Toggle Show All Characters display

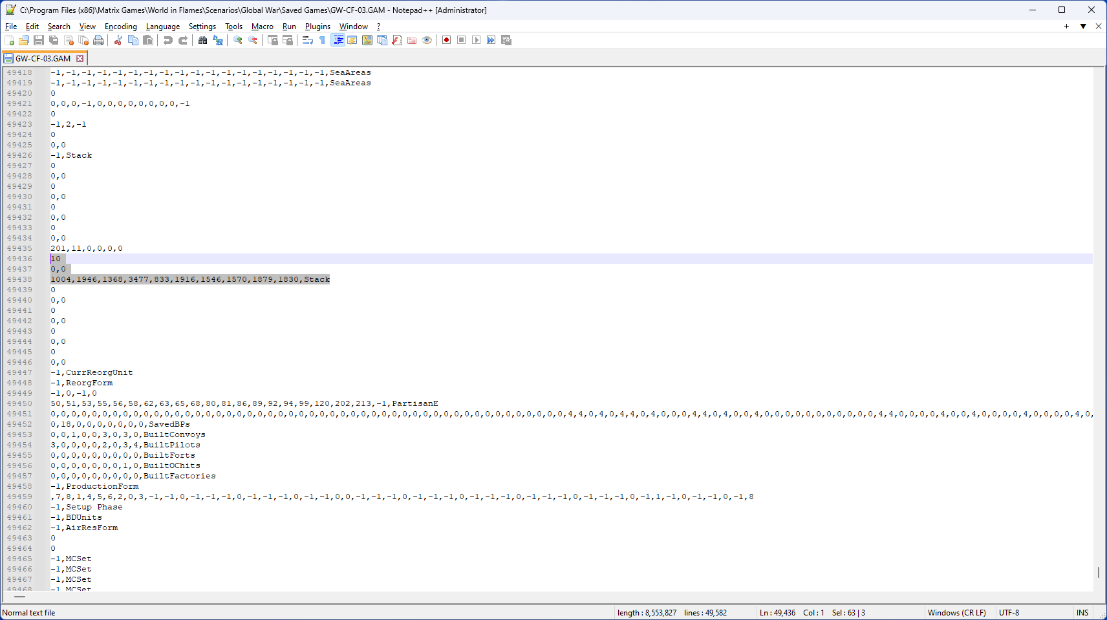pyautogui.click(x=321, y=40)
